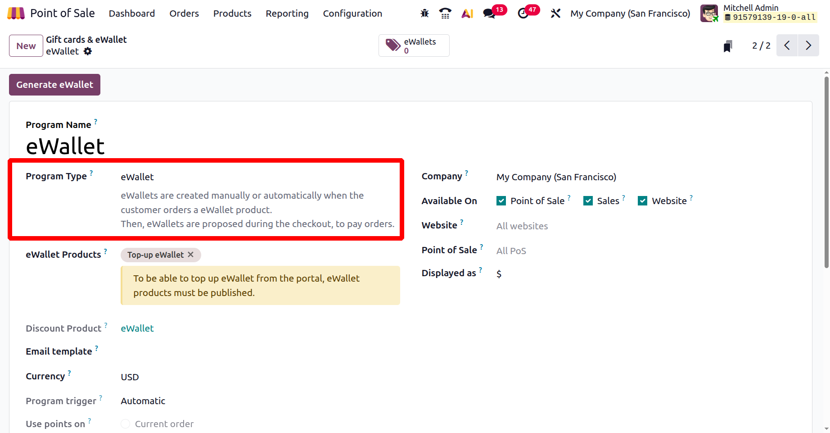Image resolution: width=830 pixels, height=433 pixels.
Task: Remove the Top-up eWallet product tag
Action: (191, 255)
